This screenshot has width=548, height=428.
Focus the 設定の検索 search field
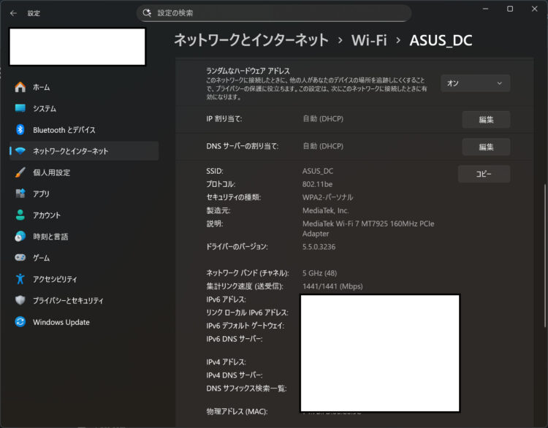point(274,13)
